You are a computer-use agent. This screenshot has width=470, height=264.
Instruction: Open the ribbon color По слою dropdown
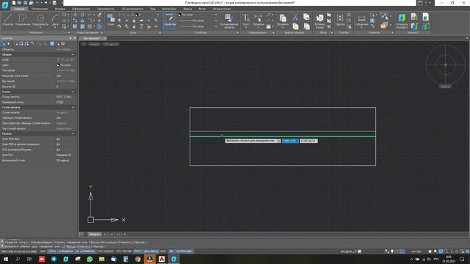216,15
